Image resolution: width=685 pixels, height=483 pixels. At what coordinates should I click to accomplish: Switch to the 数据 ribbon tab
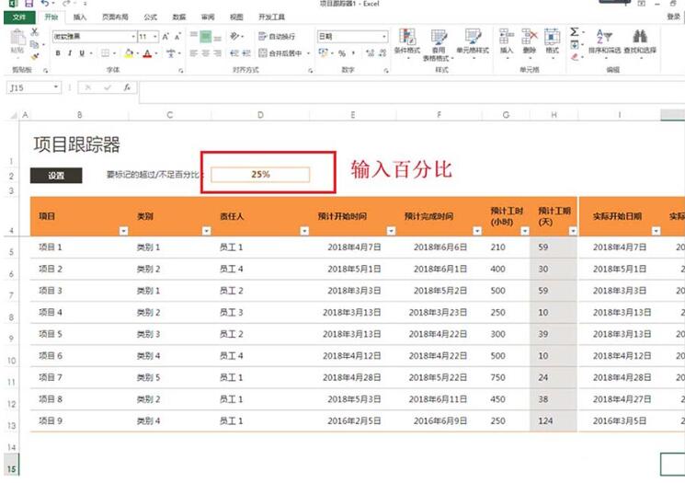click(x=178, y=17)
